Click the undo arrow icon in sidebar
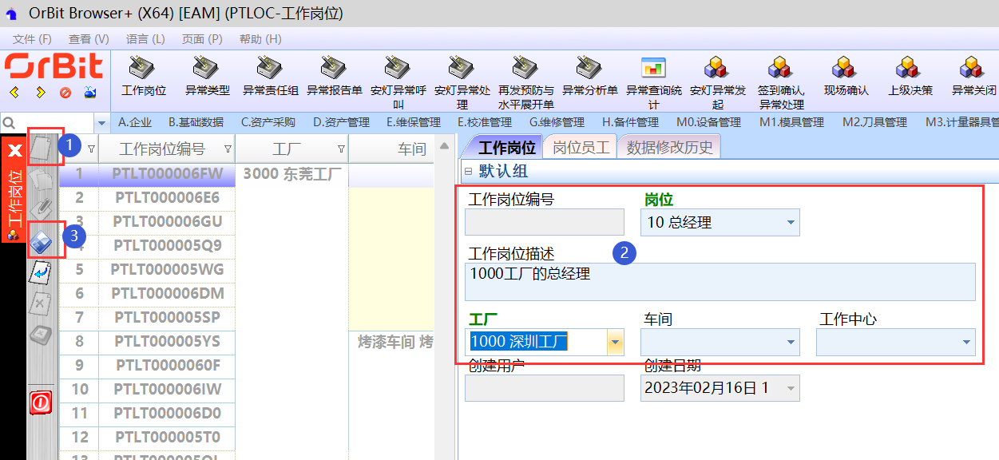The image size is (999, 460). tap(40, 273)
